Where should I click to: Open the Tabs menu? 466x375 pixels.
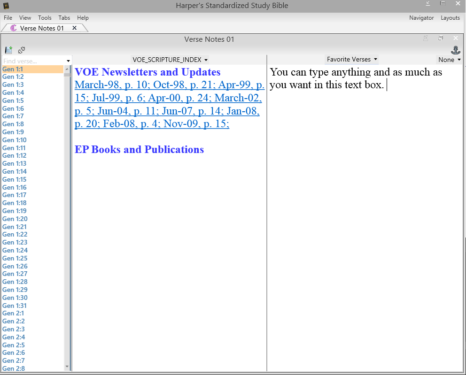64,18
